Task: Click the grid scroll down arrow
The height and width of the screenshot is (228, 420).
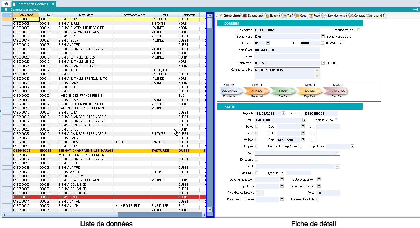Action: pyautogui.click(x=210, y=209)
